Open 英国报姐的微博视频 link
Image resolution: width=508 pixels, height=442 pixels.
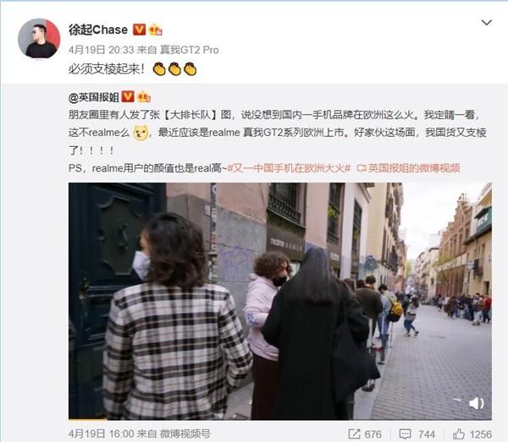(x=414, y=168)
